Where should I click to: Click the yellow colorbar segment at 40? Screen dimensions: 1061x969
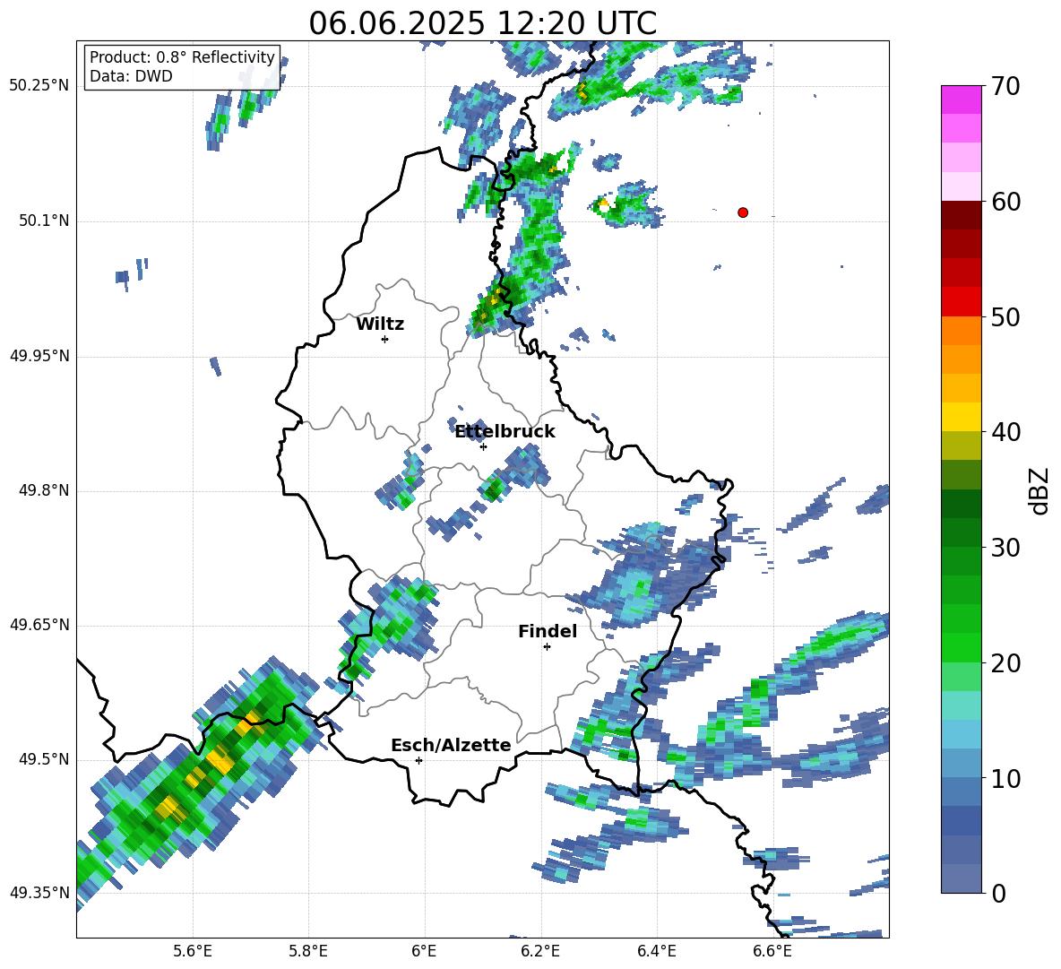tap(961, 417)
